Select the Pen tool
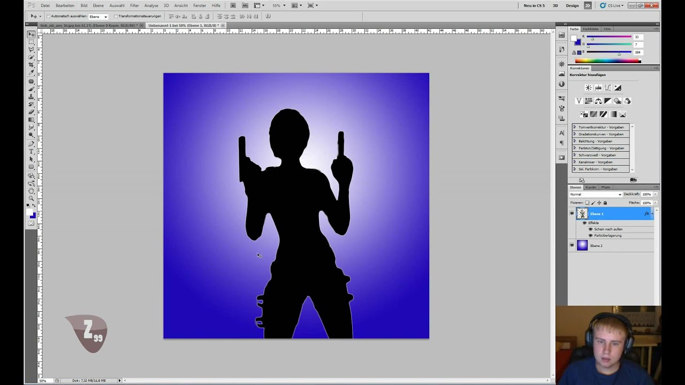This screenshot has height=385, width=685. tap(31, 143)
